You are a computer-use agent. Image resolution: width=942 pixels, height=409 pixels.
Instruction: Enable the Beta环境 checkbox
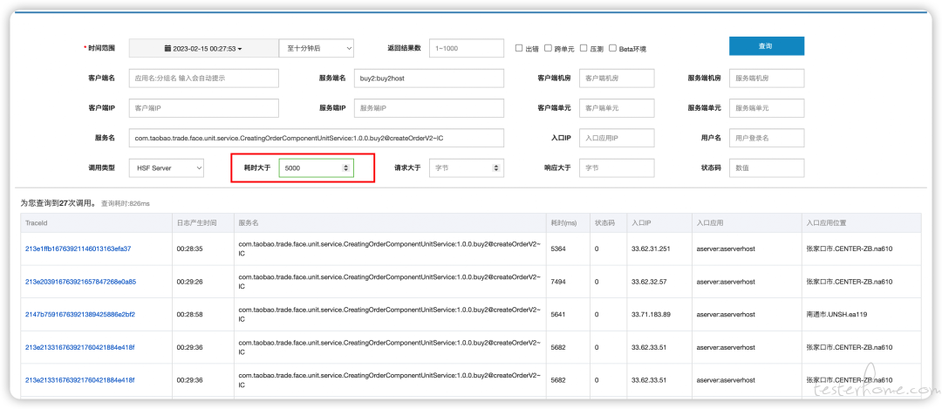coord(612,49)
